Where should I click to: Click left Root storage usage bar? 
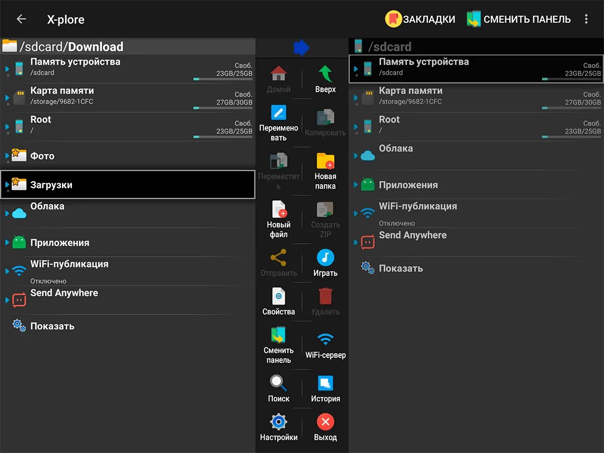[223, 136]
